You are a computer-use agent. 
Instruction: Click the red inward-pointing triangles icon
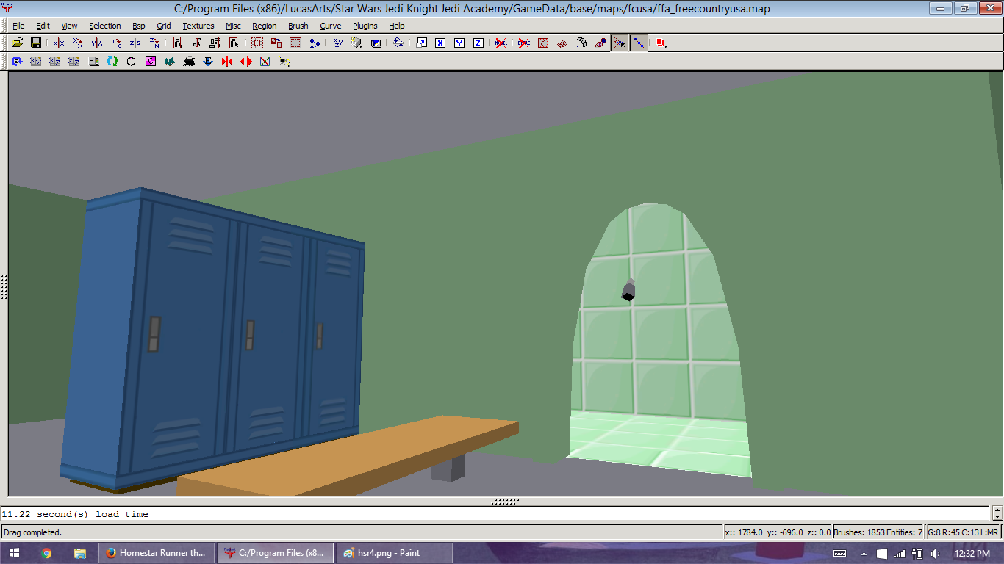click(227, 62)
